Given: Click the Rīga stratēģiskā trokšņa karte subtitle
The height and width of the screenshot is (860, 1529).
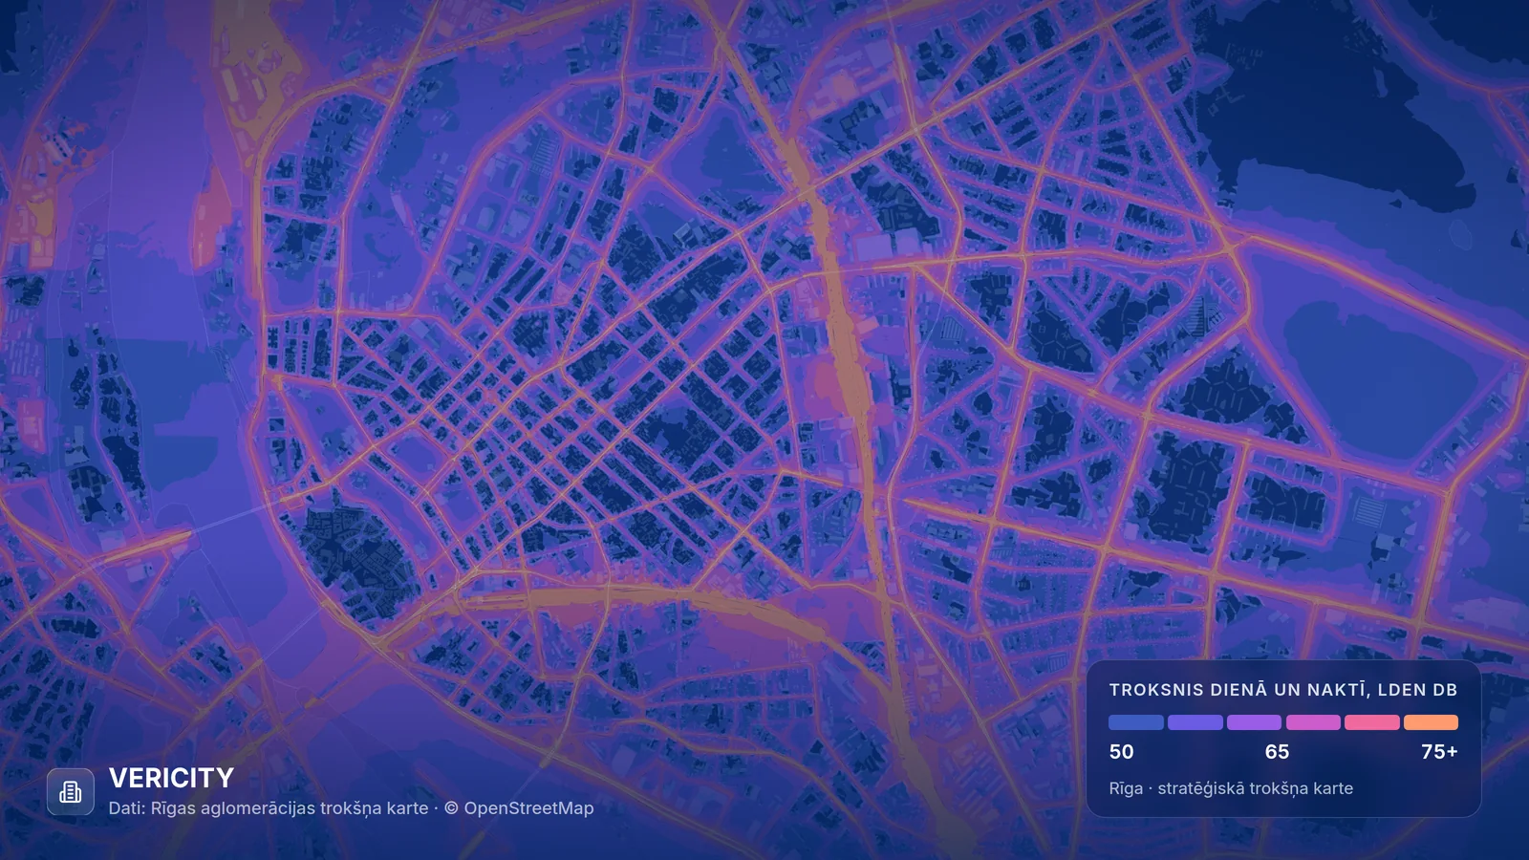Looking at the screenshot, I should (x=1231, y=788).
